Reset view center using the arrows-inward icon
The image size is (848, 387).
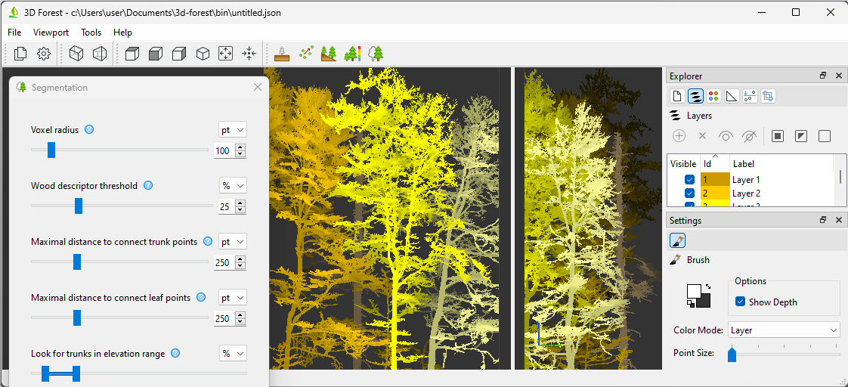tap(249, 54)
